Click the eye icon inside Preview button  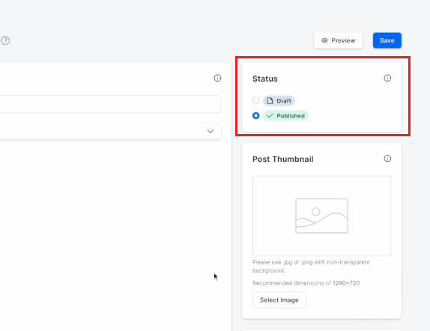(324, 40)
